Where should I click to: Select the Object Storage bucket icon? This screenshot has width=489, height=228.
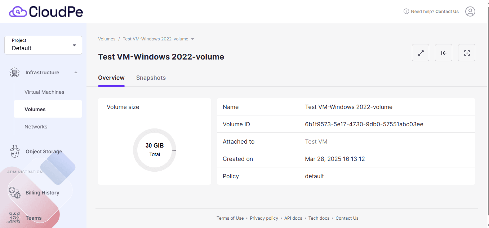coord(14,151)
